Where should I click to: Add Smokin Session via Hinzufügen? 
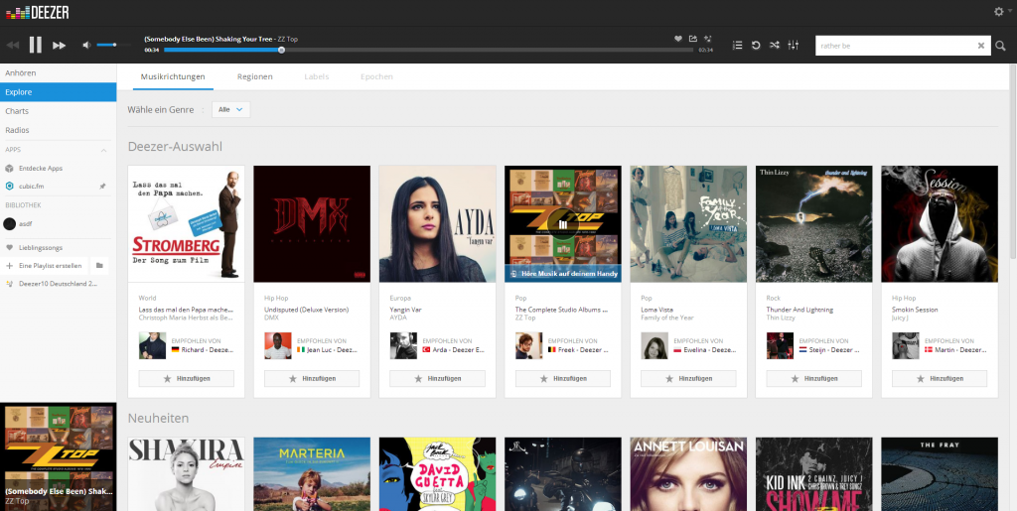tap(940, 378)
